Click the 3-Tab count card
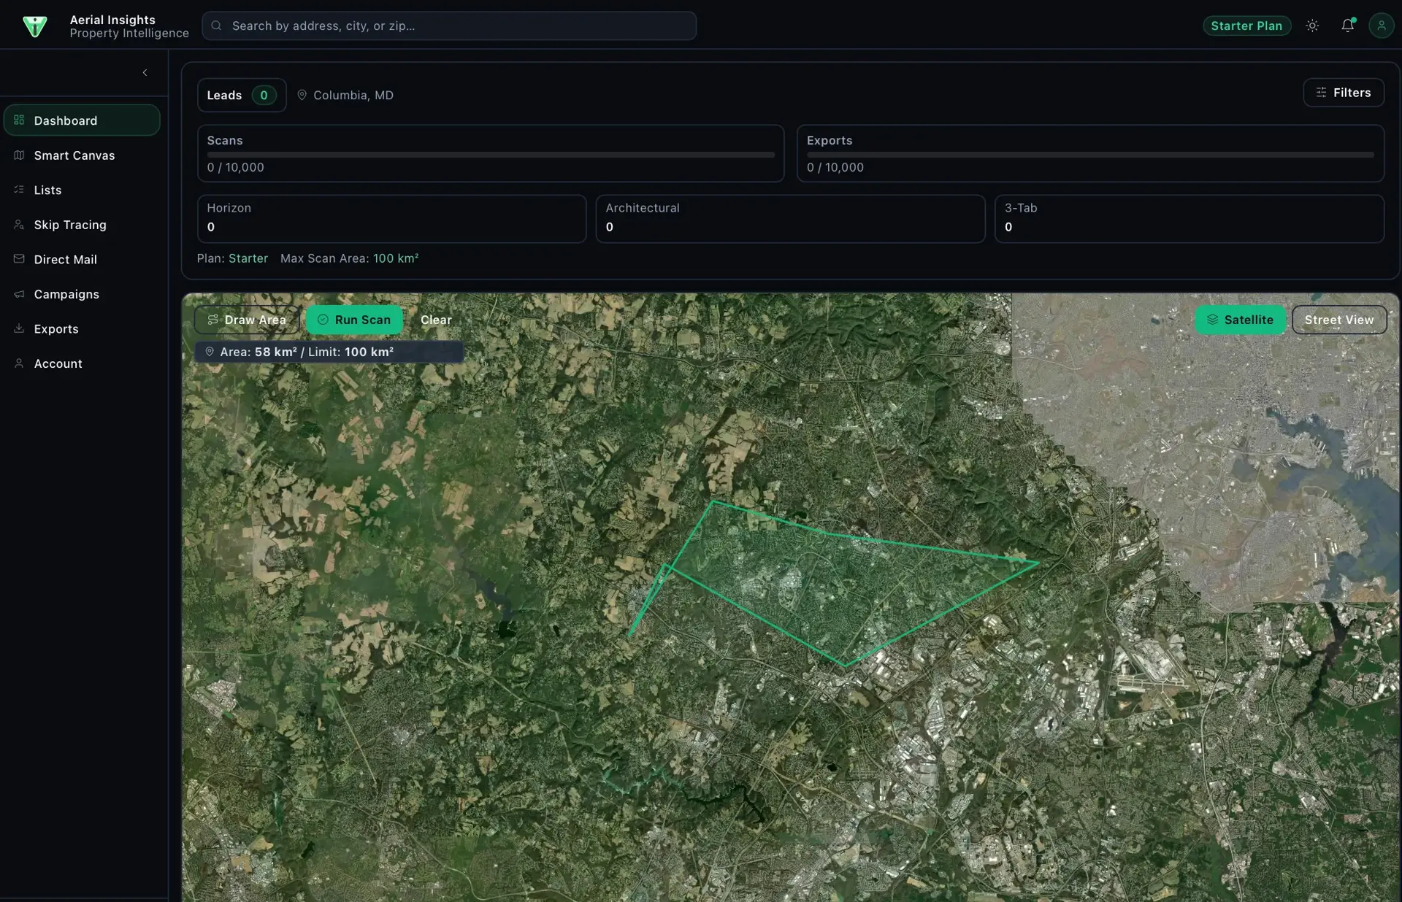The height and width of the screenshot is (902, 1402). tap(1189, 218)
